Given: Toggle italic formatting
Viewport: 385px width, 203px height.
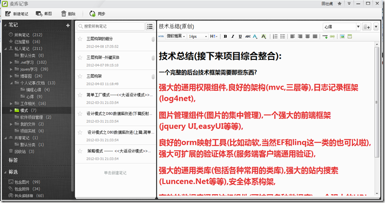Looking at the screenshot, I should [x=233, y=36].
